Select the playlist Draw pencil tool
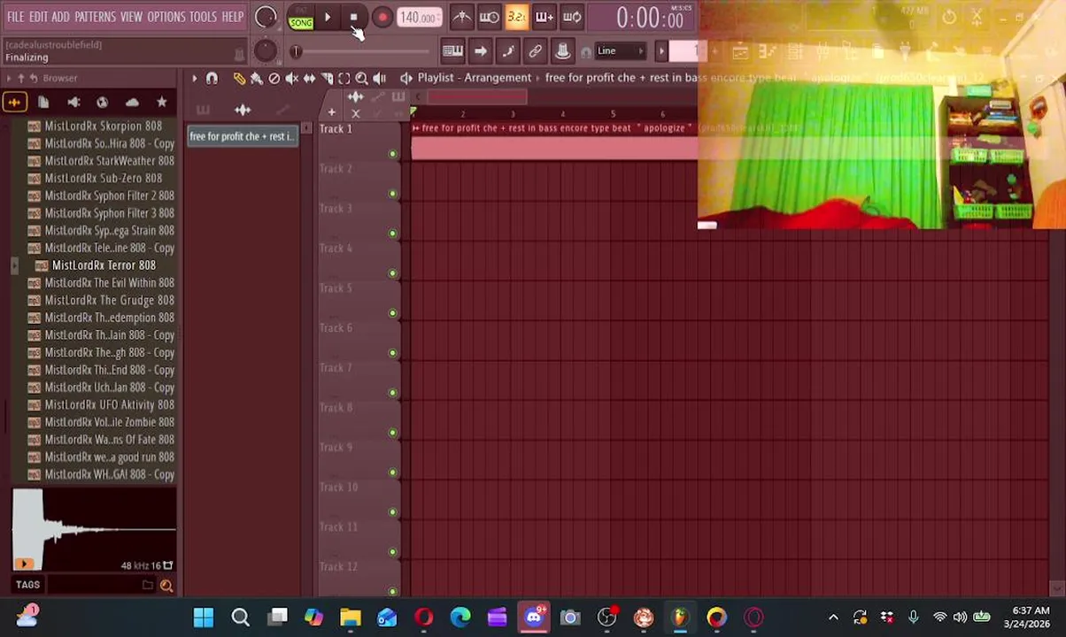Image resolution: width=1066 pixels, height=637 pixels. [239, 78]
